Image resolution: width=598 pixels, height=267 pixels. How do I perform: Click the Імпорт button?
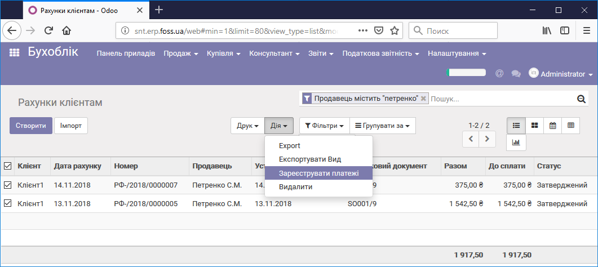pyautogui.click(x=71, y=126)
